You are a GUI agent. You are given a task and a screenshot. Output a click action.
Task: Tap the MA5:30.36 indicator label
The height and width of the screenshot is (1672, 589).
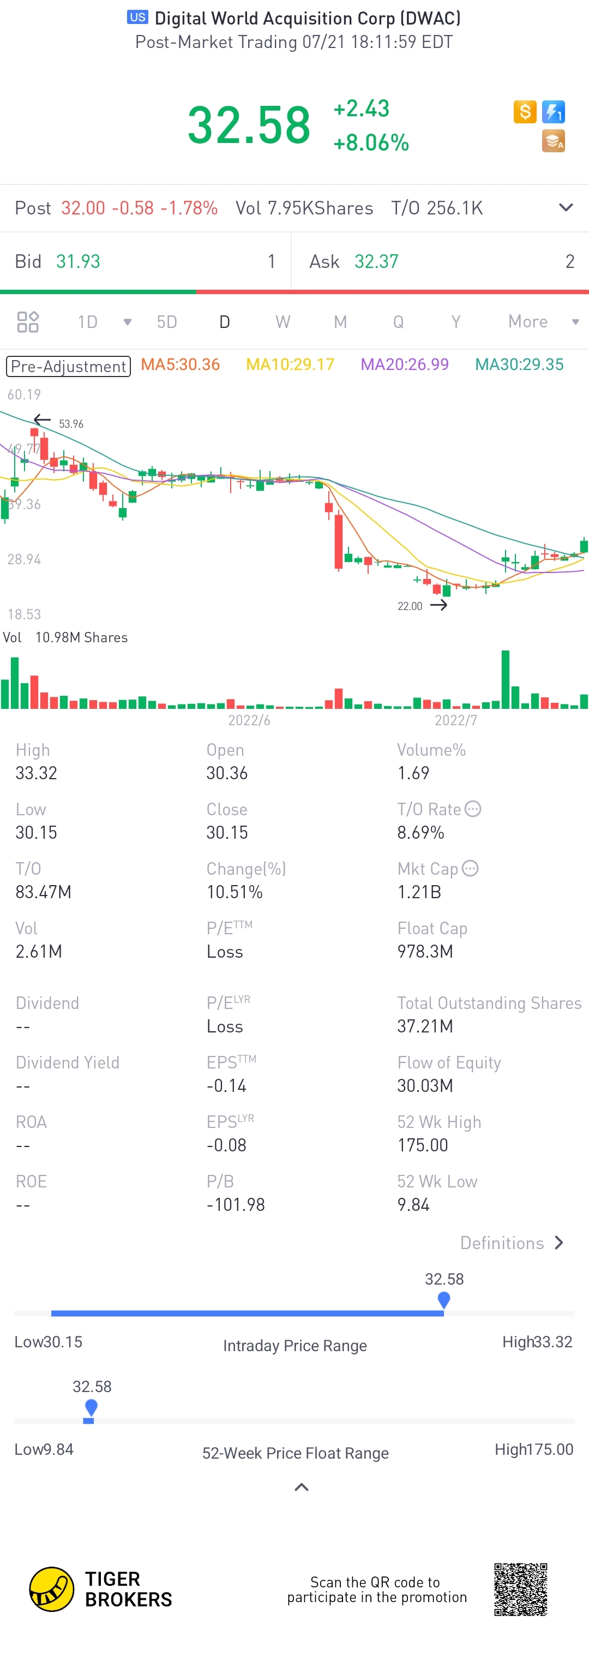(181, 365)
